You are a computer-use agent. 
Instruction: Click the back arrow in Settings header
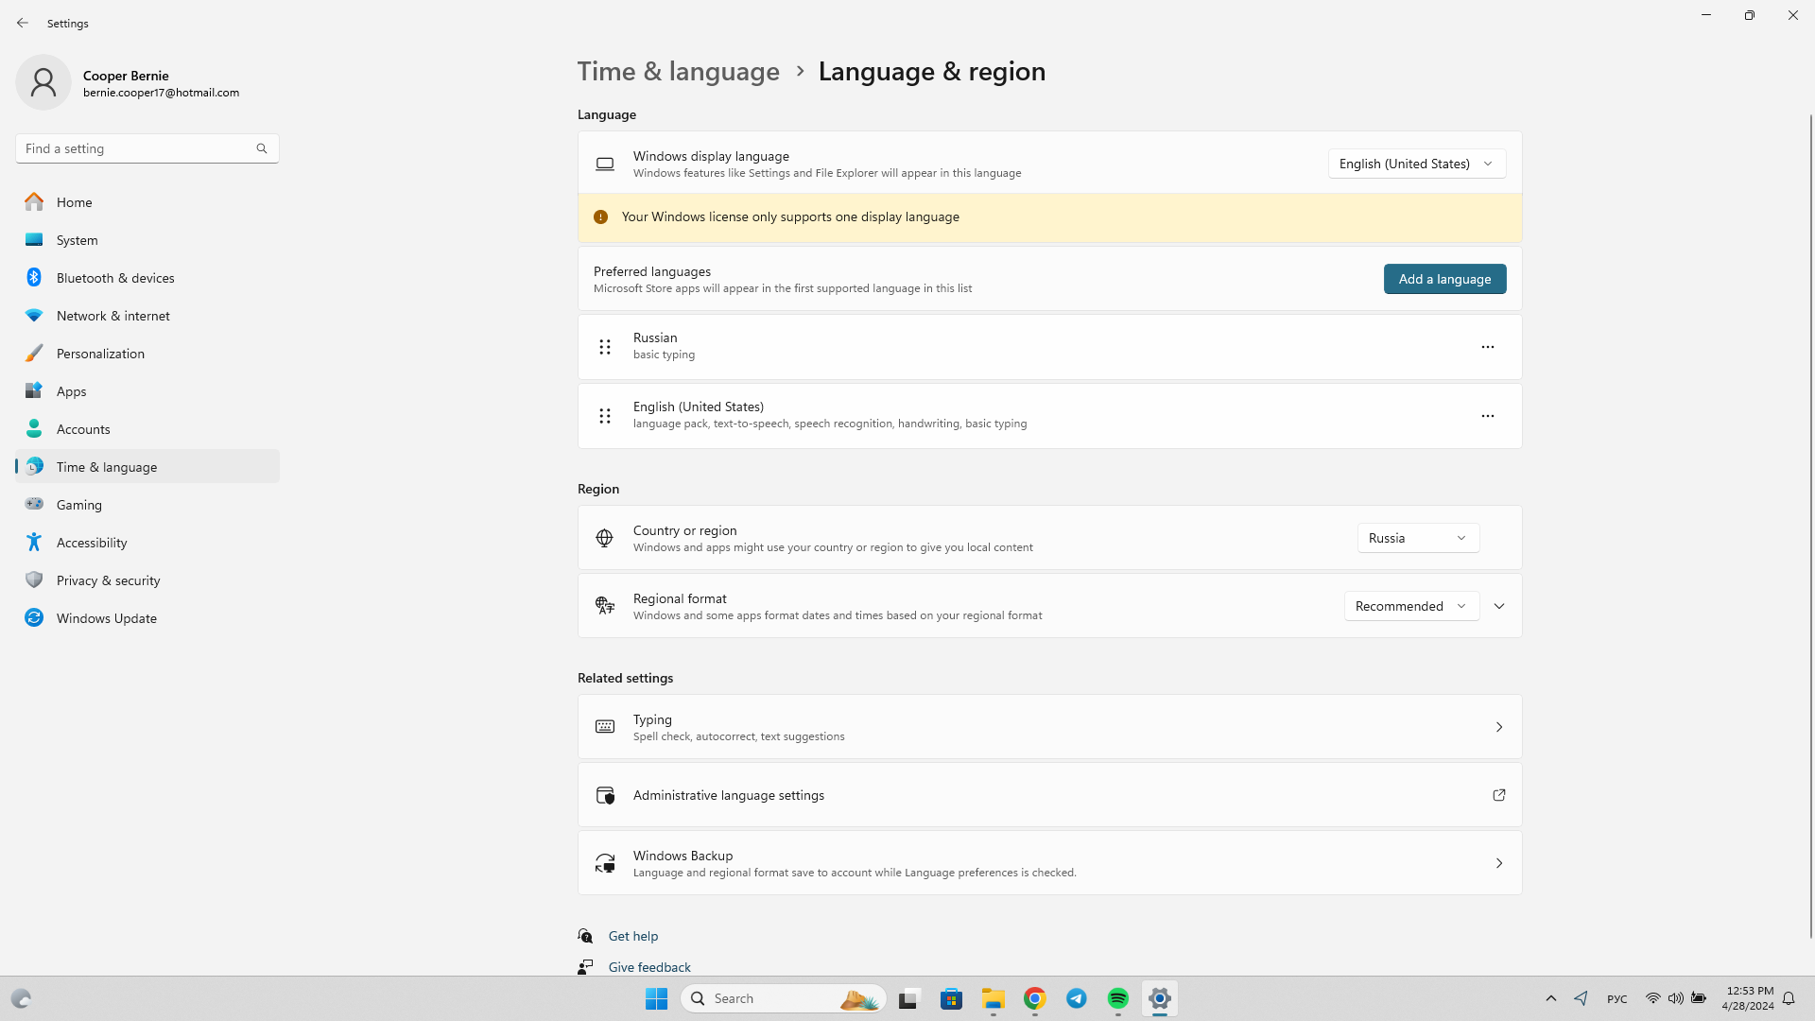coord(23,23)
